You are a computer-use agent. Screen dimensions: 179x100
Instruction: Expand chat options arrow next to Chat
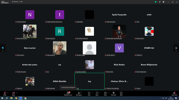[92, 93]
